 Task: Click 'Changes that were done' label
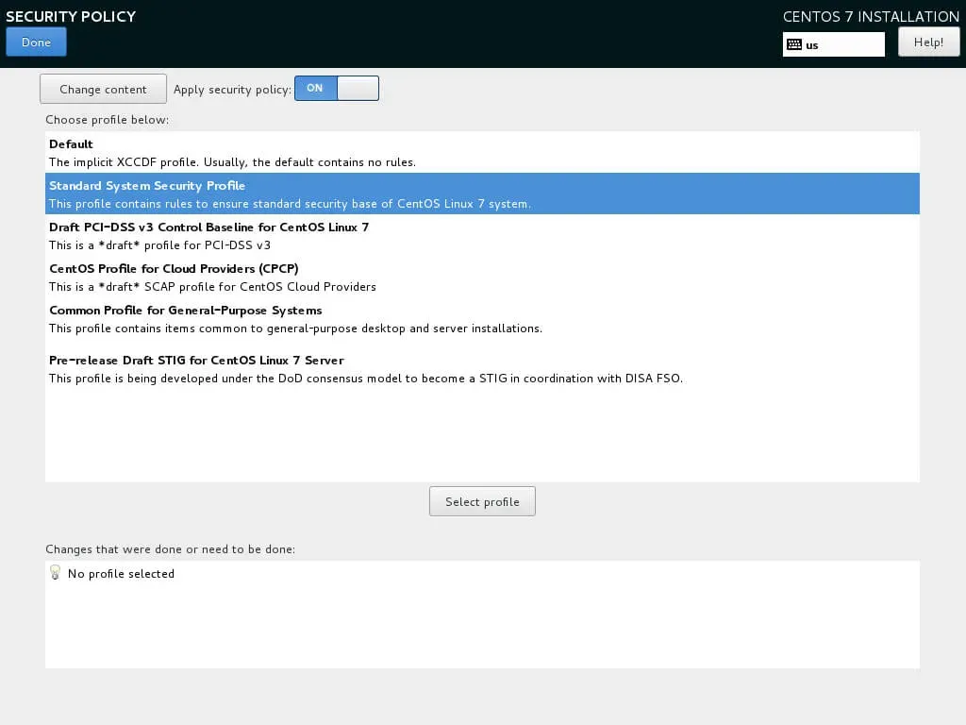170,549
